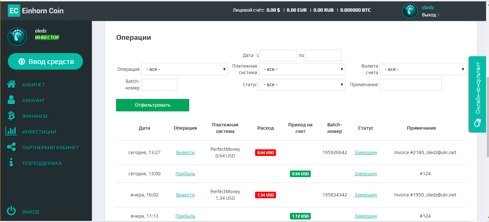The width and height of the screenshot is (489, 222).
Task: Click Завершен status in сегодня 13:00 row
Action: (366, 174)
